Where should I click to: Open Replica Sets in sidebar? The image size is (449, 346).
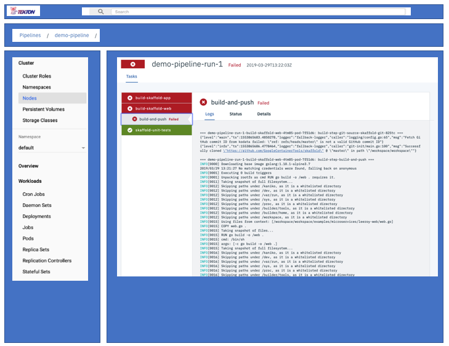(36, 249)
